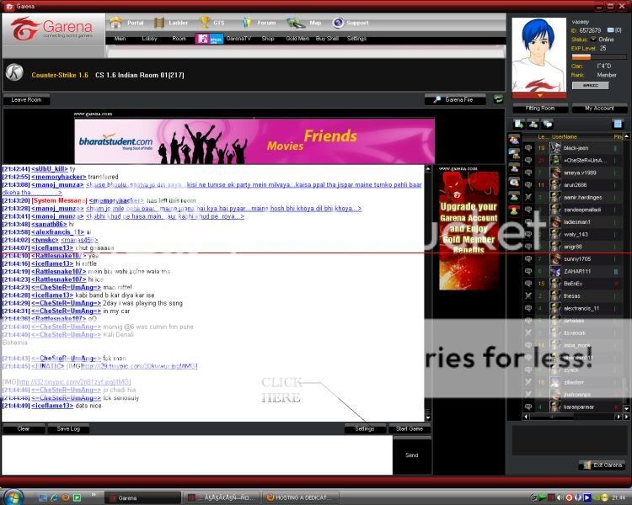The image size is (632, 505).
Task: Open the Lobby tab
Action: click(149, 39)
